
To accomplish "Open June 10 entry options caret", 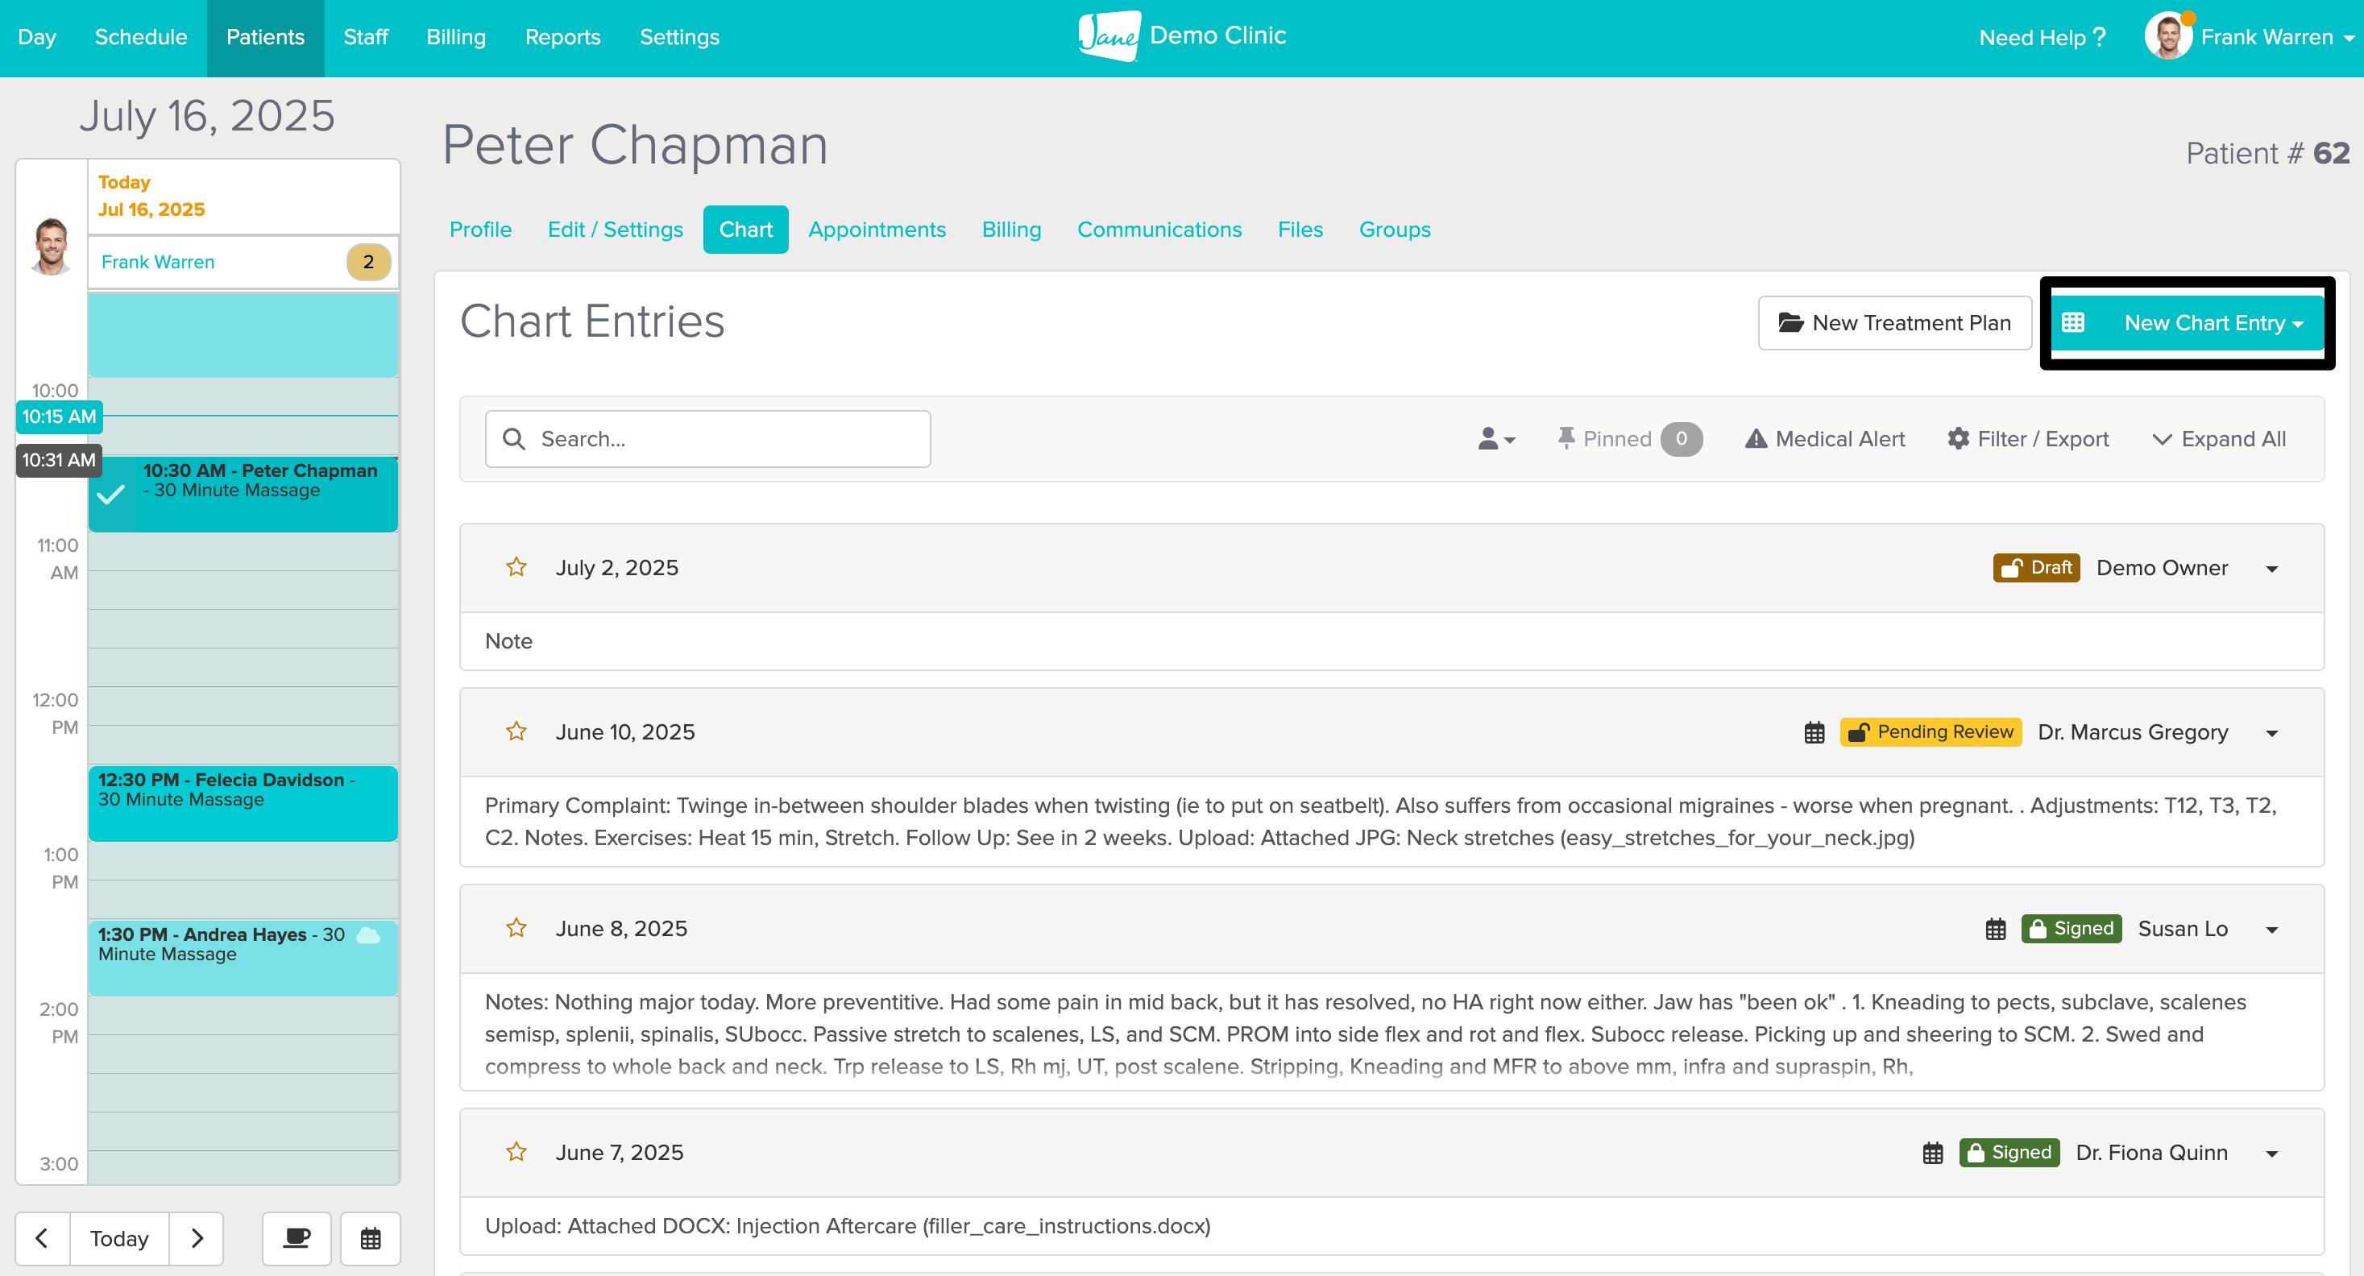I will [2272, 733].
